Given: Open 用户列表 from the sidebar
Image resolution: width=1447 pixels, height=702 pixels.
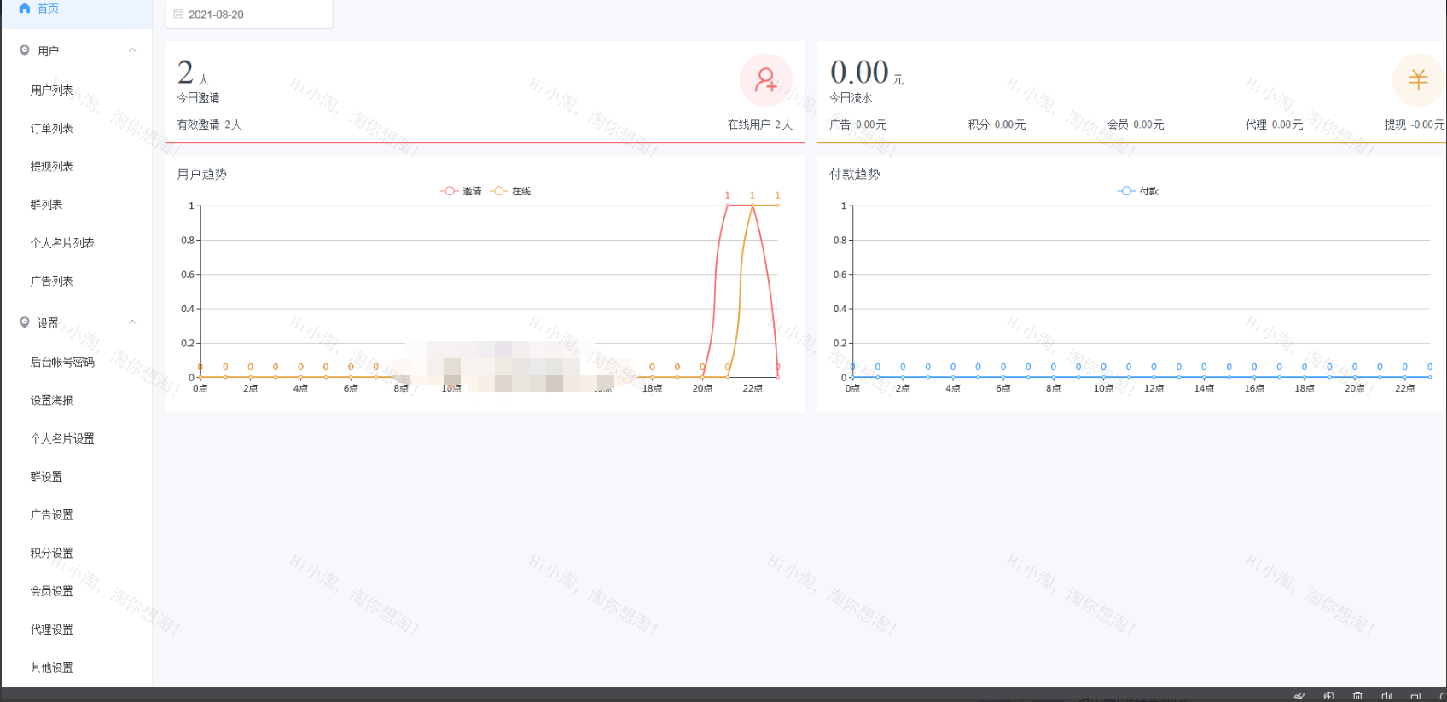Looking at the screenshot, I should click(x=52, y=90).
